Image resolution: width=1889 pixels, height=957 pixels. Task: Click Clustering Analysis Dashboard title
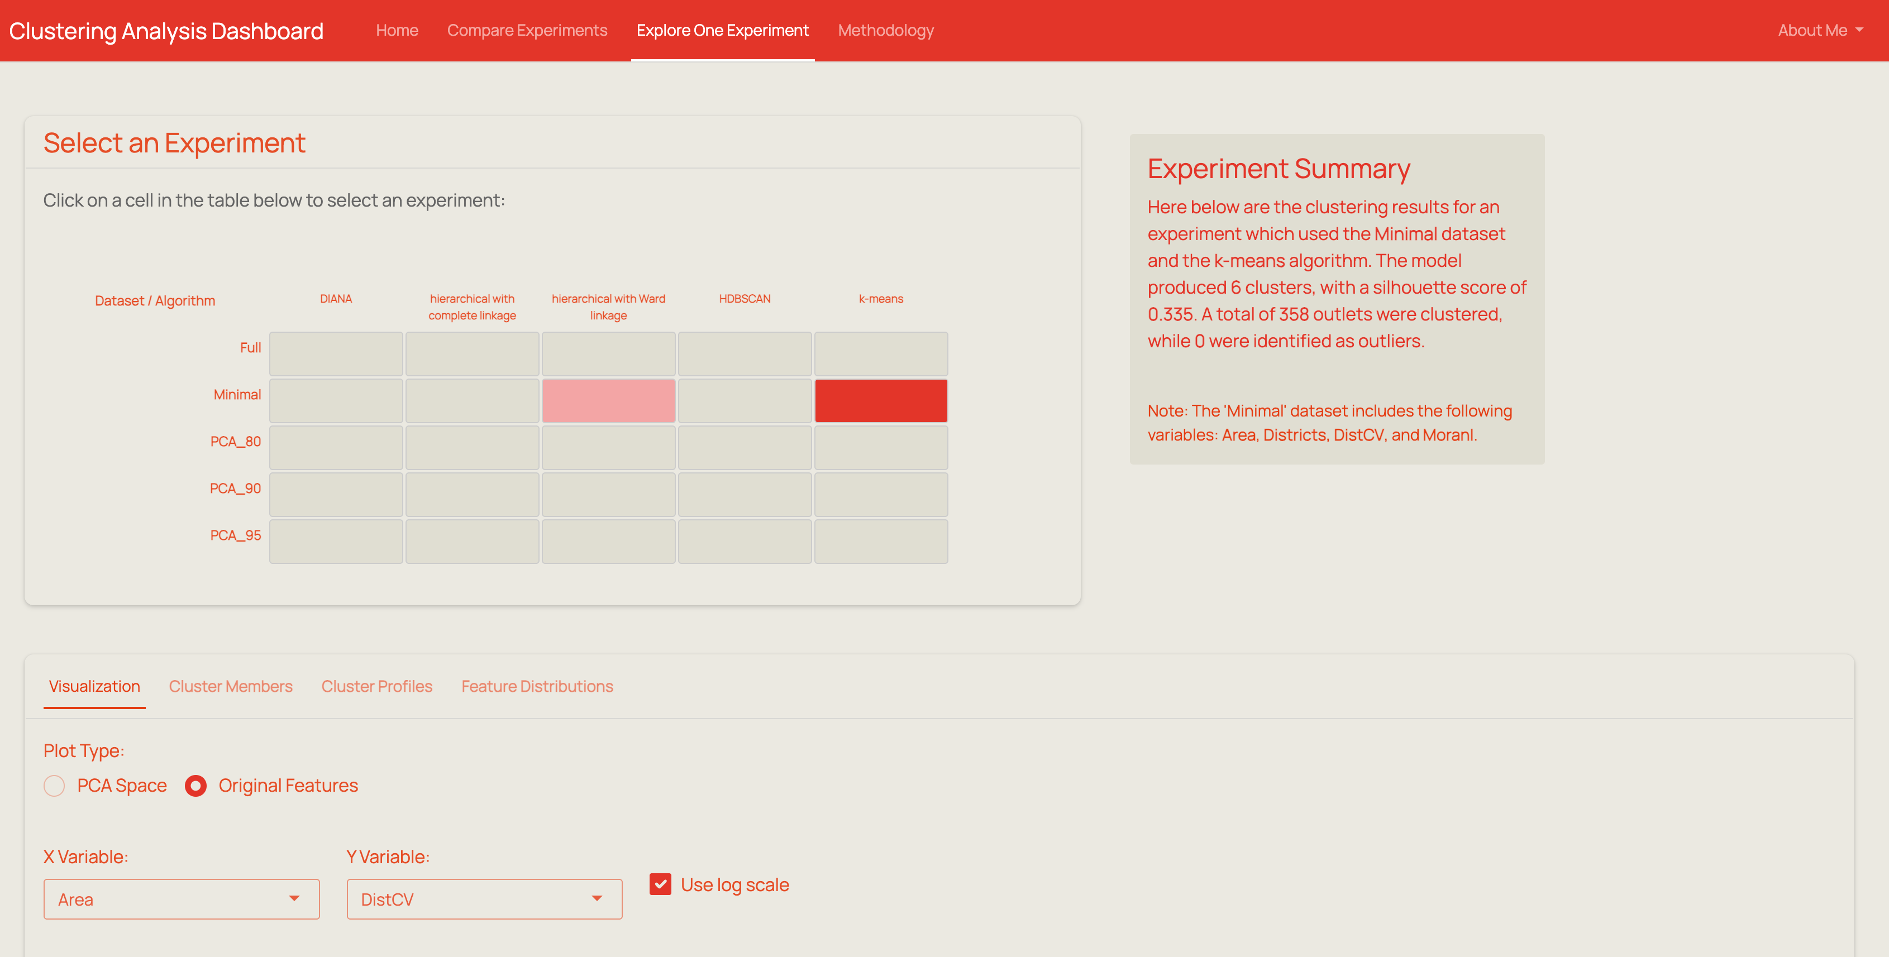(166, 31)
